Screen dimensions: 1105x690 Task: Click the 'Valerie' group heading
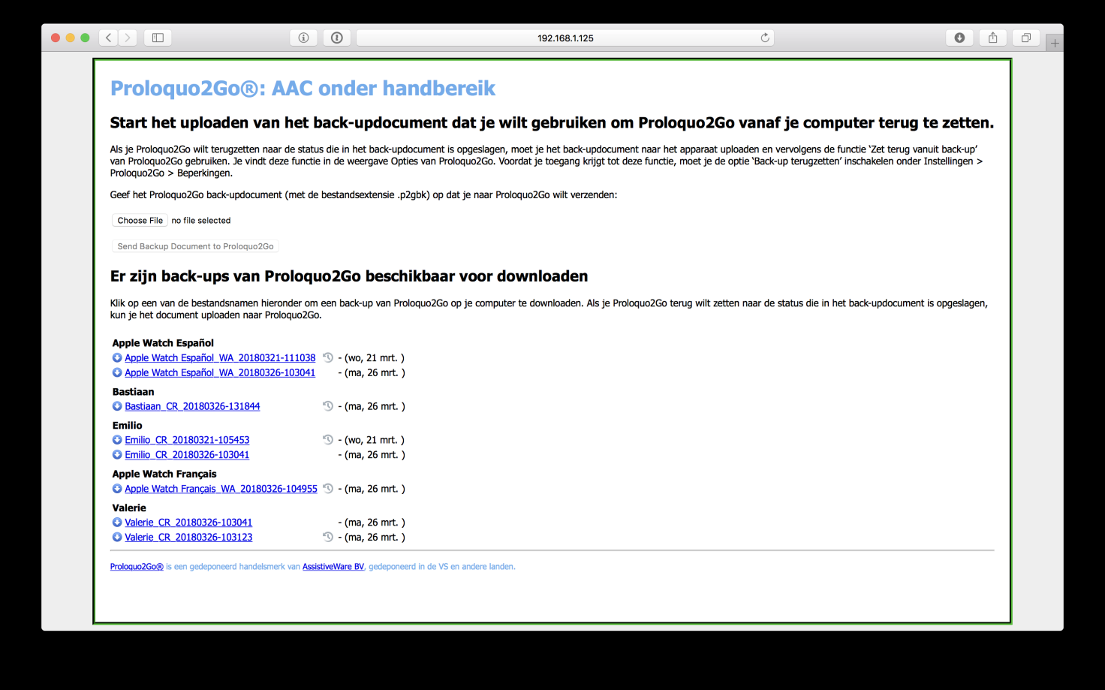click(129, 508)
